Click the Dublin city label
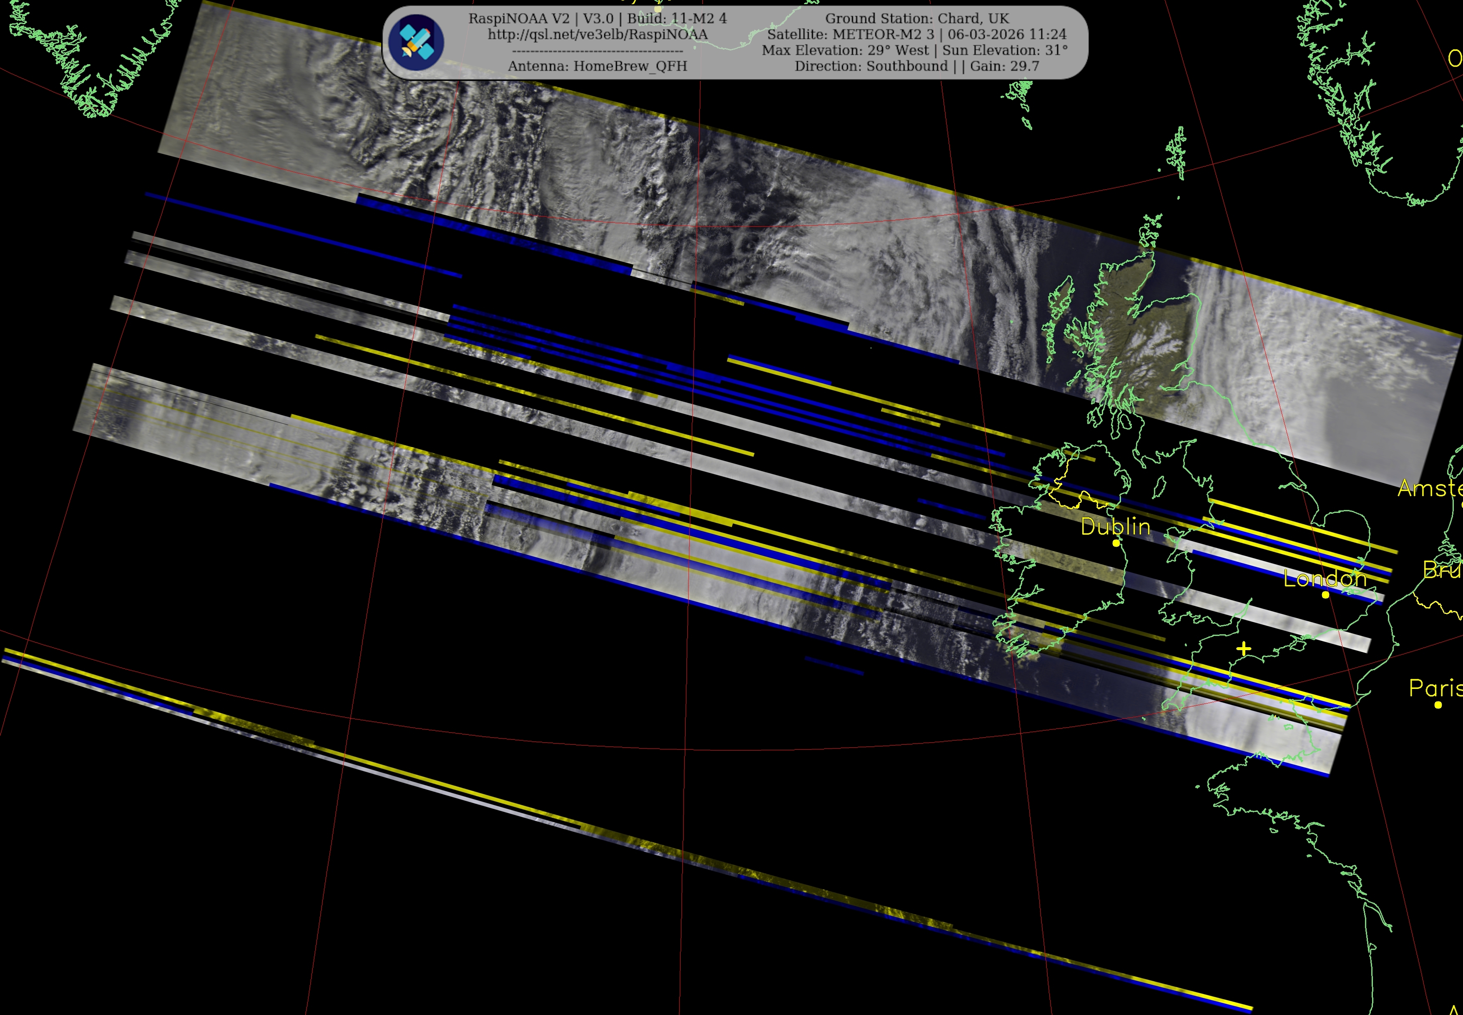 click(1116, 527)
